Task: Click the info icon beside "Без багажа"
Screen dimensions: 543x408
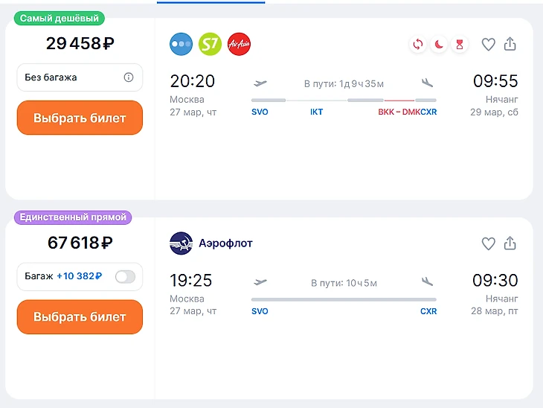Action: point(129,77)
